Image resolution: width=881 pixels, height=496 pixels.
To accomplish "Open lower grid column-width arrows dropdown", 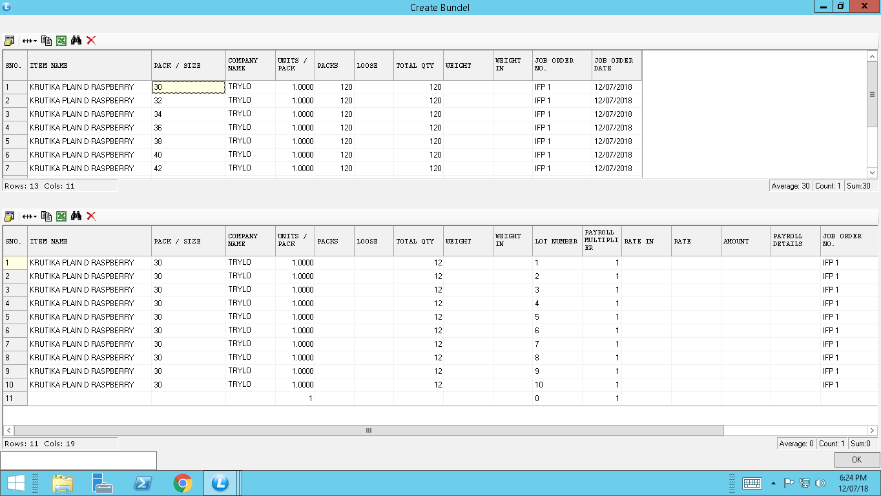I will [29, 216].
